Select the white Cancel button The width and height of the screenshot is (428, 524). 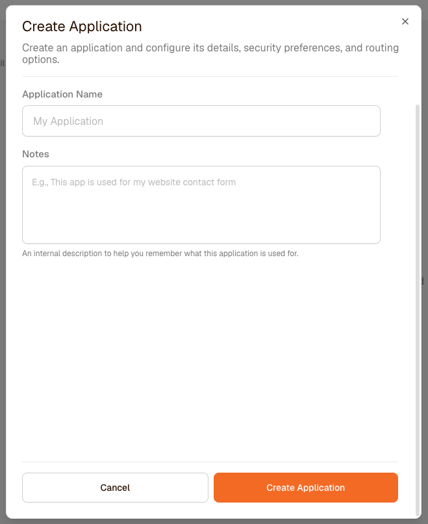point(115,488)
